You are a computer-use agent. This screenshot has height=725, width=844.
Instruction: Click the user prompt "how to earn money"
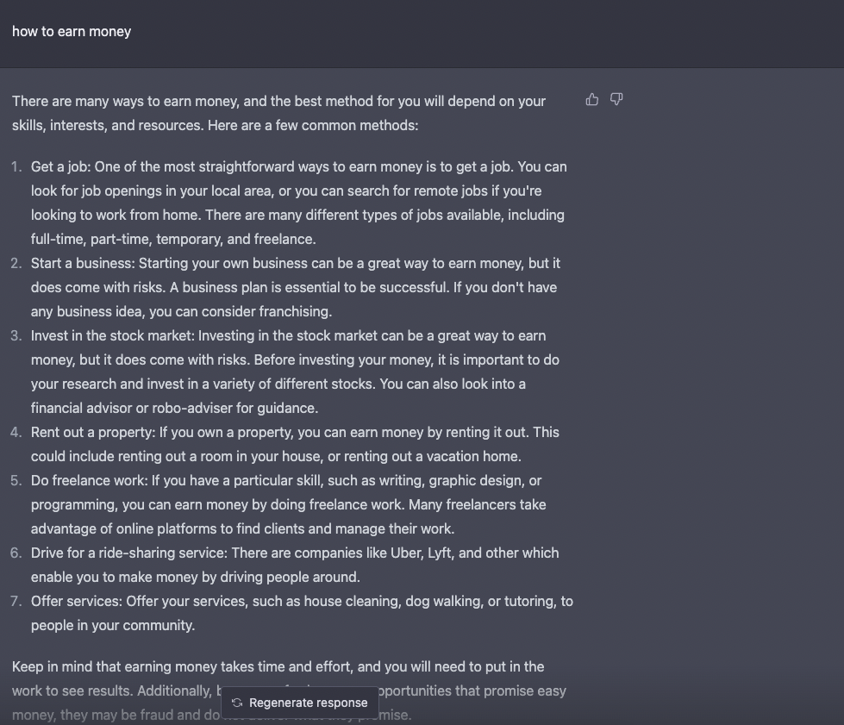coord(72,32)
